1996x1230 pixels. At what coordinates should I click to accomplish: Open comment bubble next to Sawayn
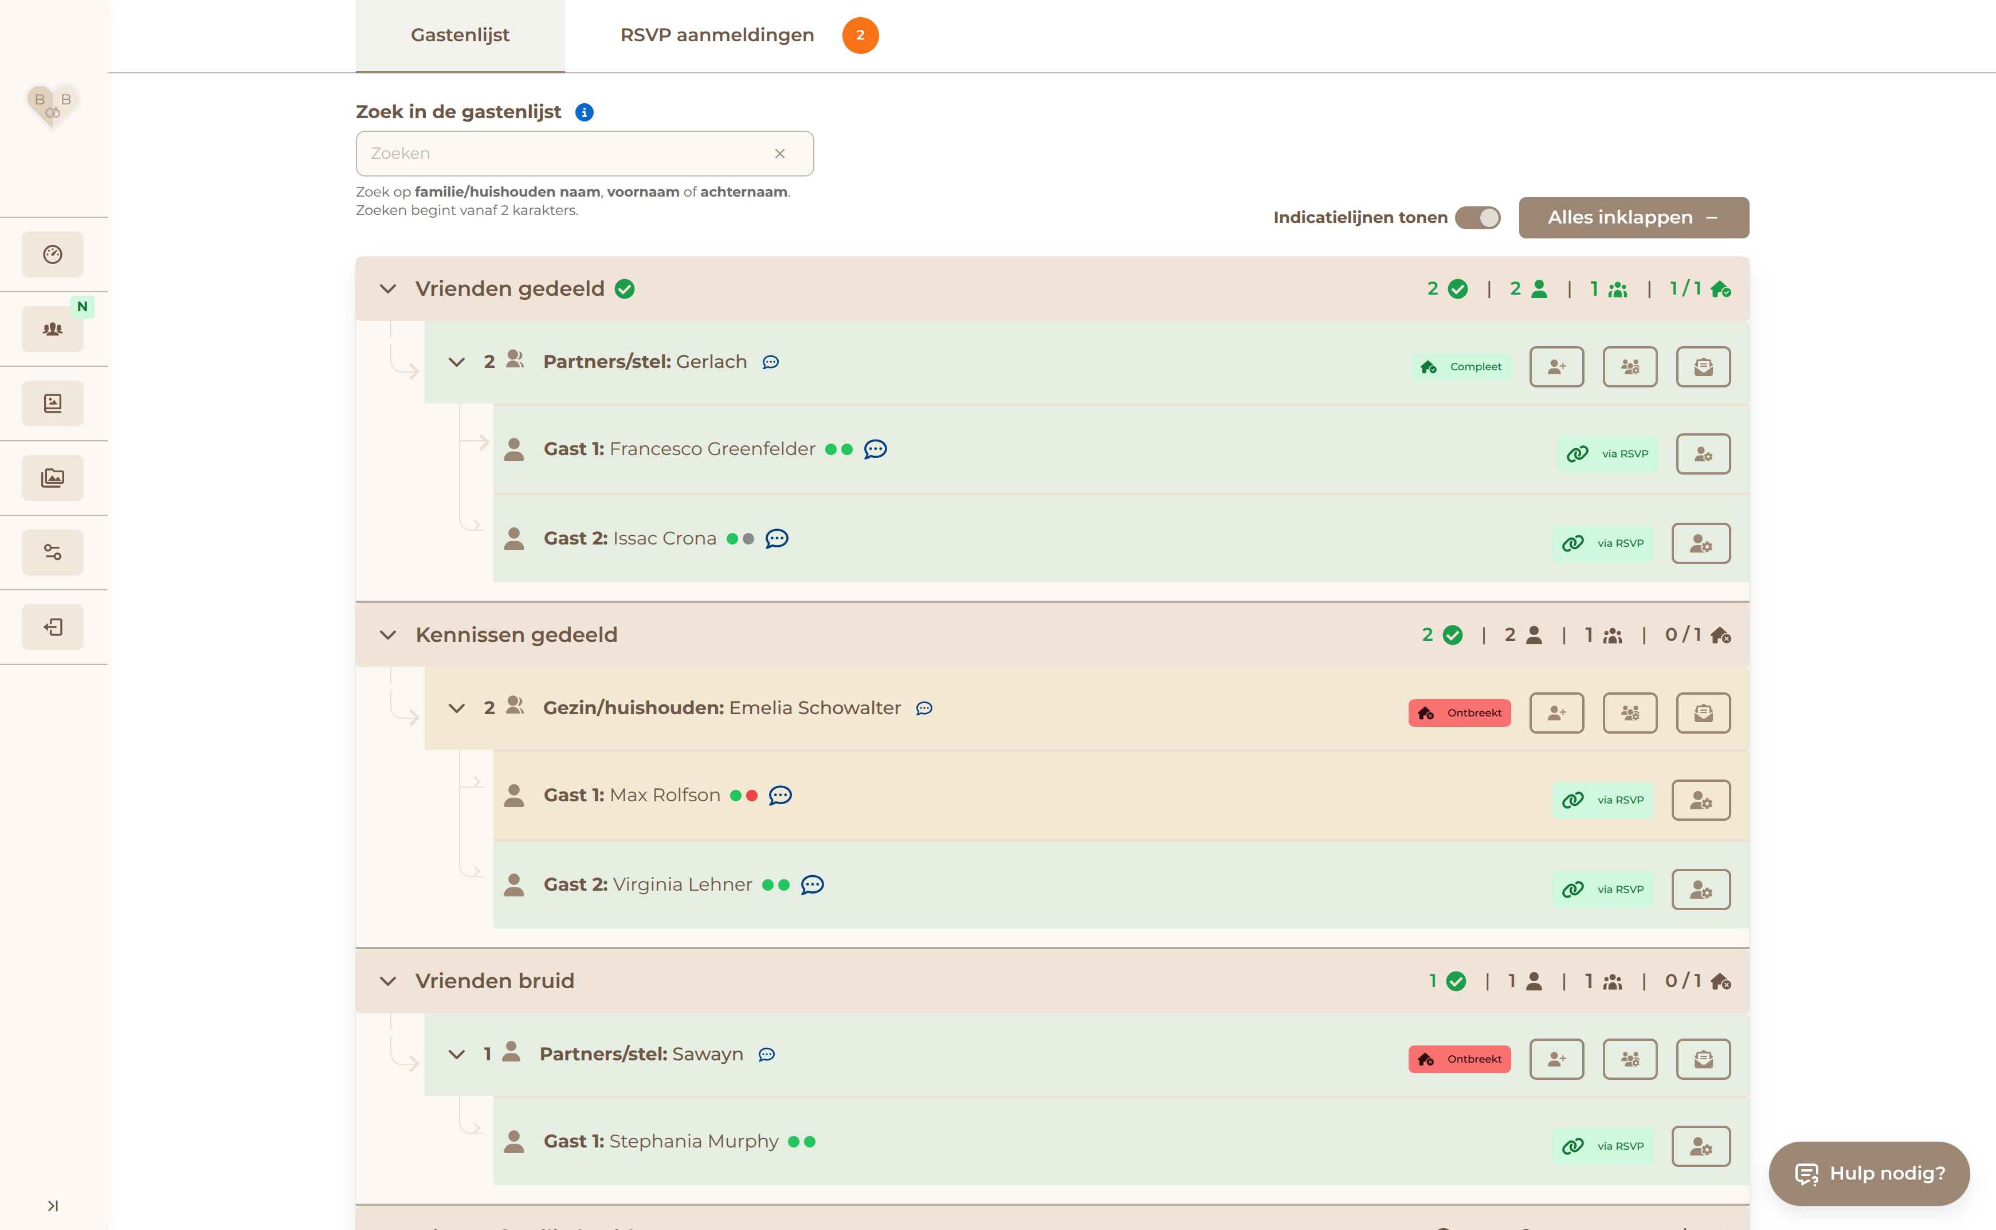[x=766, y=1054]
